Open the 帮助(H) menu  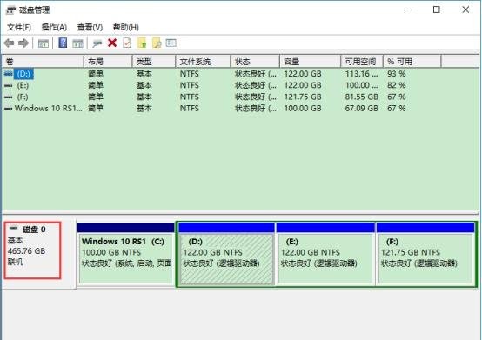[x=126, y=27]
